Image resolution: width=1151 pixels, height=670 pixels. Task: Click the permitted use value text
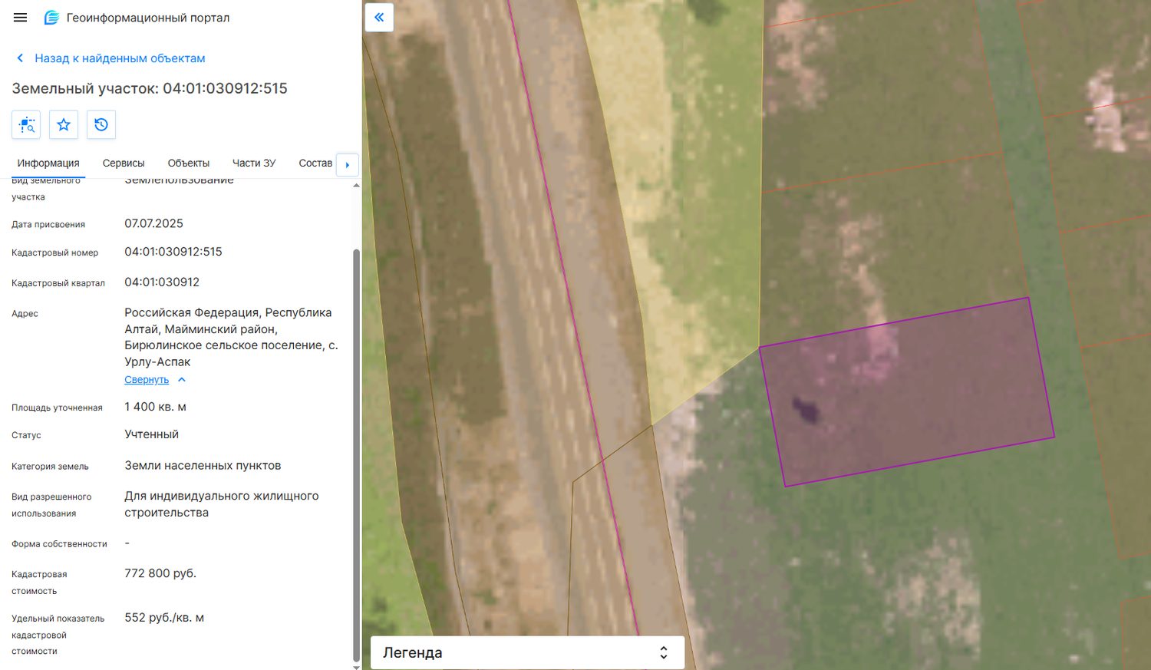tap(222, 504)
